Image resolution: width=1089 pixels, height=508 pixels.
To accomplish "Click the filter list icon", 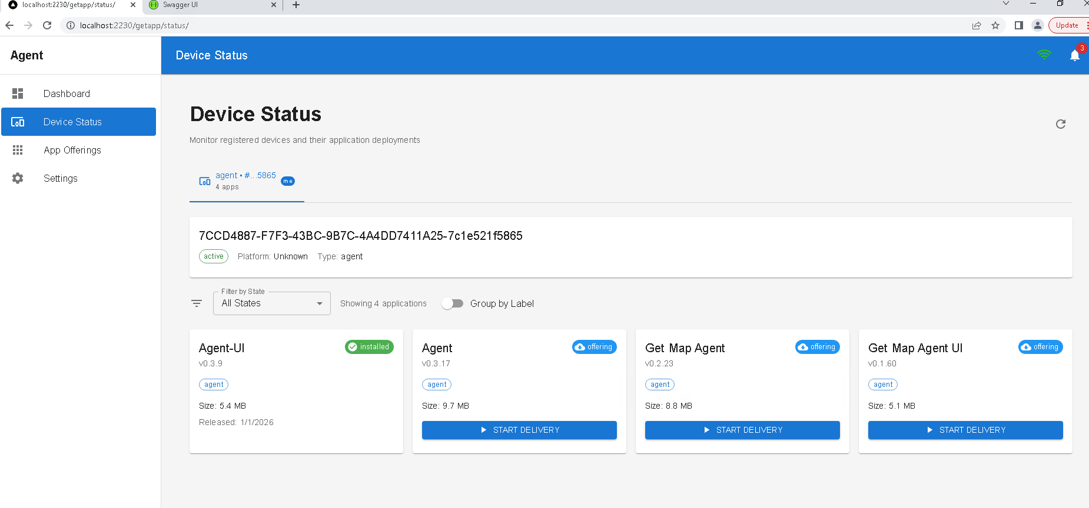I will click(197, 303).
